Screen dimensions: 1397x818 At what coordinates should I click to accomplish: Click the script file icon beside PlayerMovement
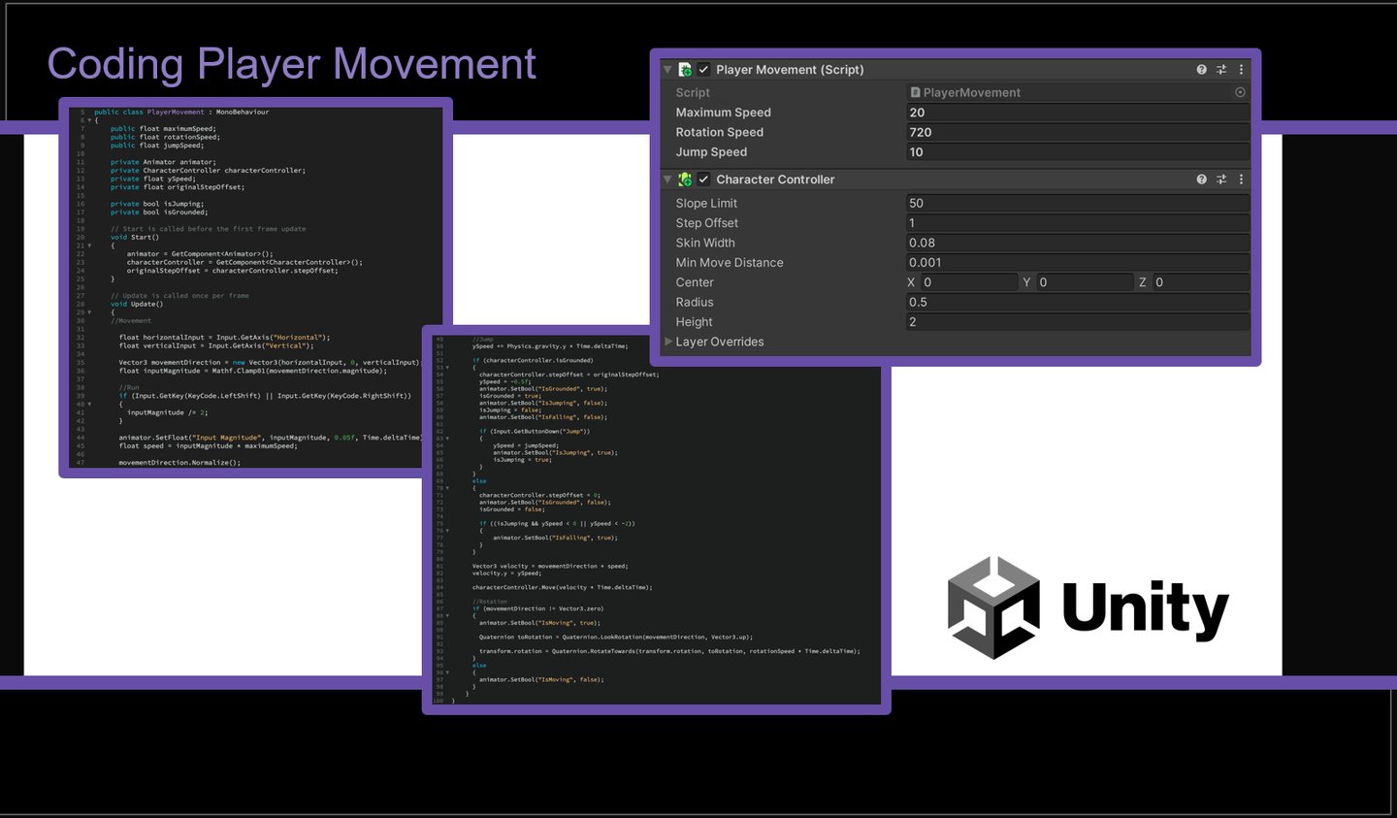(915, 92)
